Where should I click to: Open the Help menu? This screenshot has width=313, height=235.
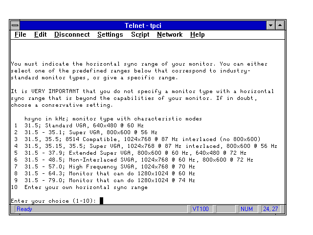tap(198, 35)
